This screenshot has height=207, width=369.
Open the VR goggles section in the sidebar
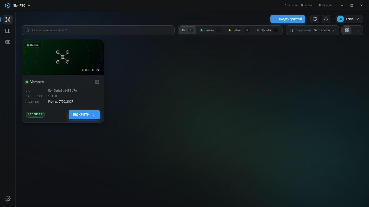[x=8, y=42]
